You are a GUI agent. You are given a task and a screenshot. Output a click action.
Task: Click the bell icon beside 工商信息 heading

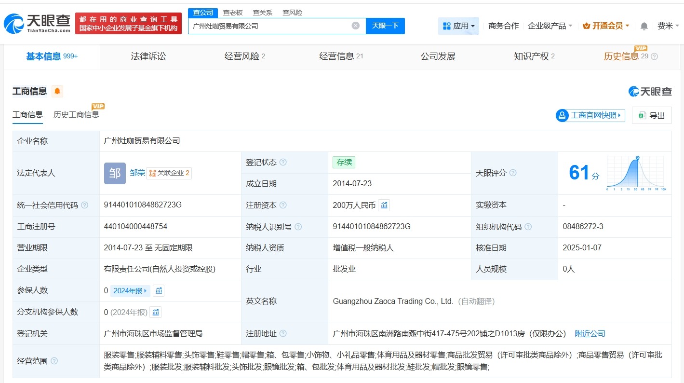pyautogui.click(x=57, y=91)
